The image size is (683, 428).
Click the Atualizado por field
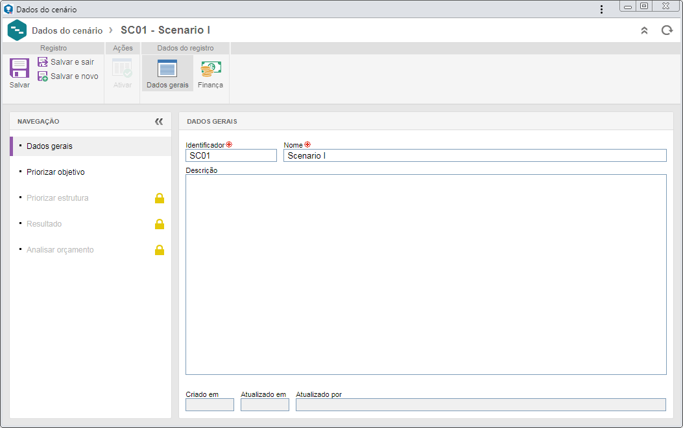tap(481, 405)
